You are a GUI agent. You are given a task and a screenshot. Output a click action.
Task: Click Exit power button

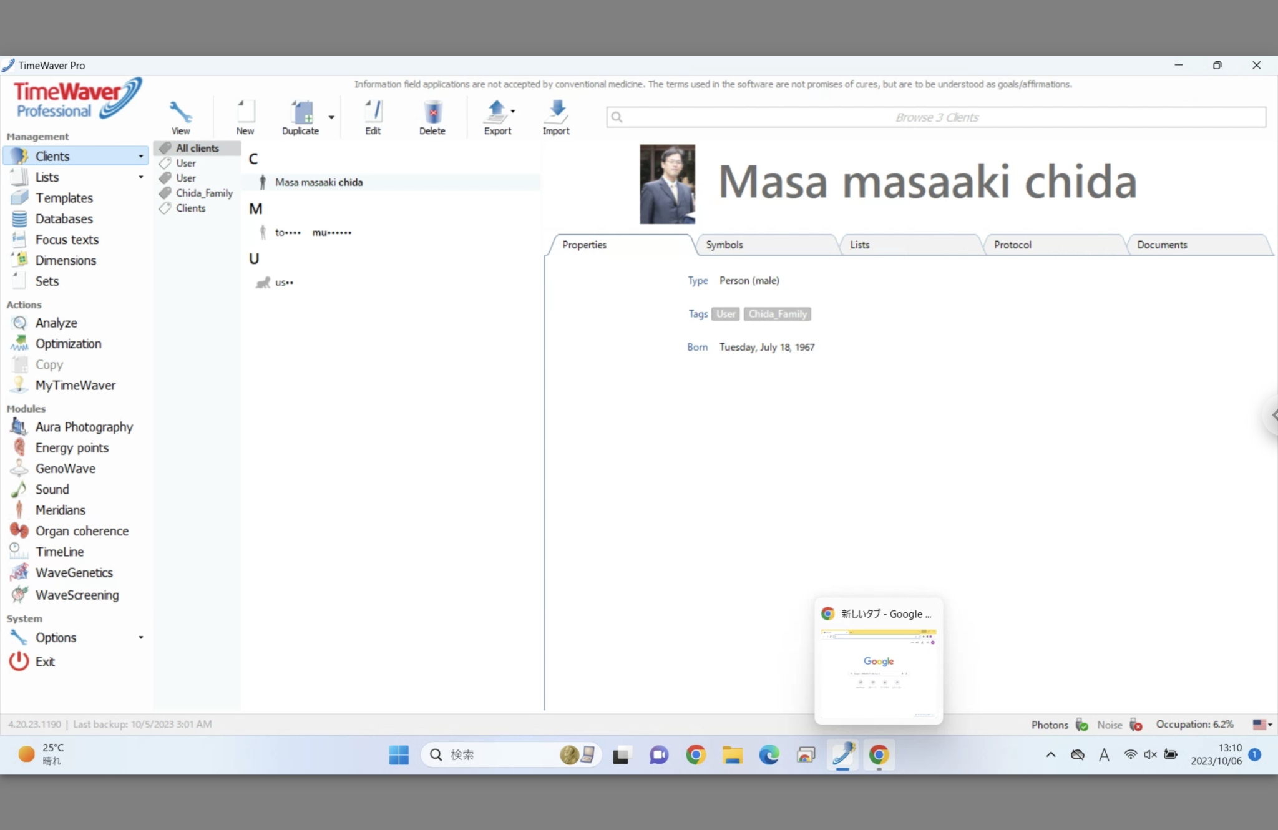pyautogui.click(x=19, y=661)
